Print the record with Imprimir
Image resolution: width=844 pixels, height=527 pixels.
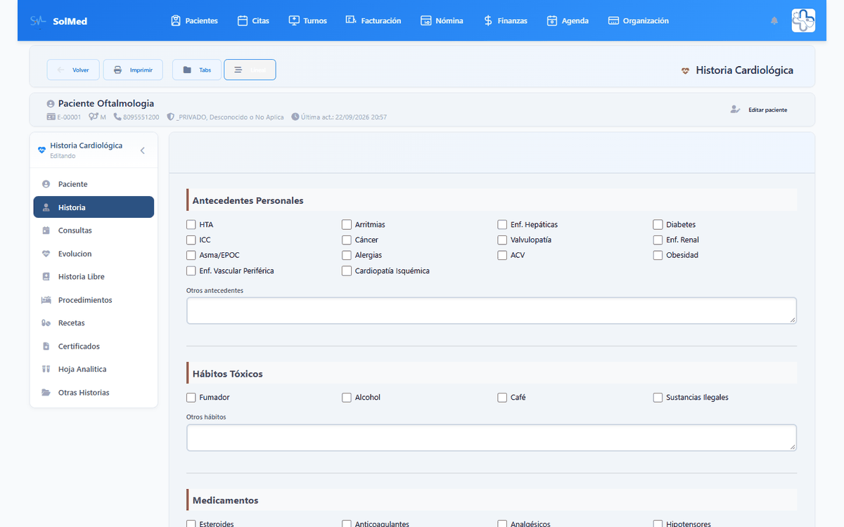click(x=133, y=70)
